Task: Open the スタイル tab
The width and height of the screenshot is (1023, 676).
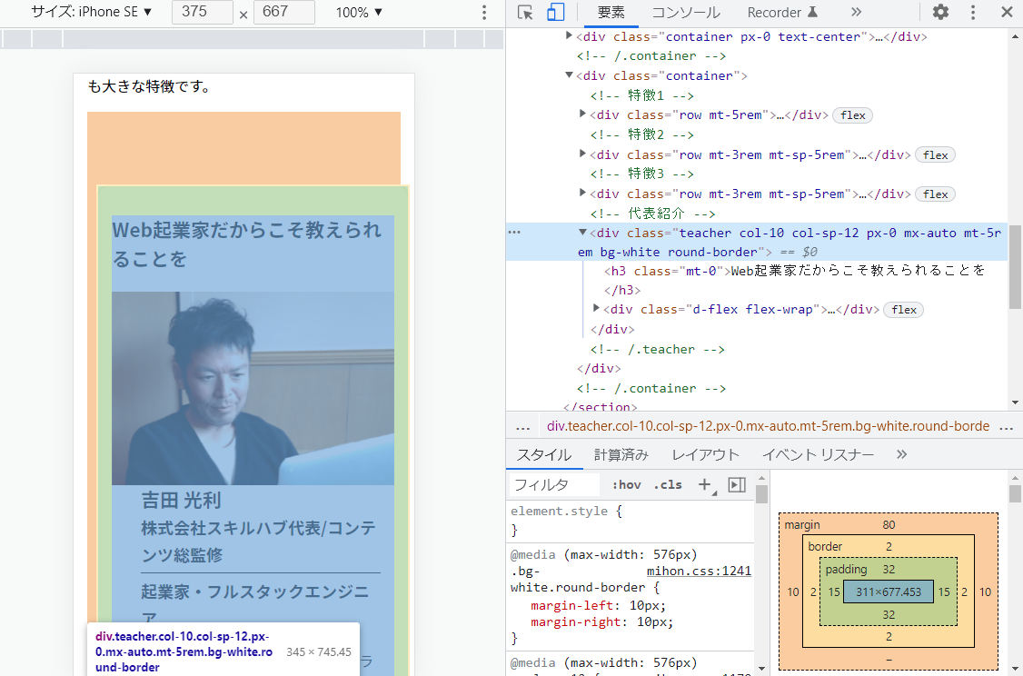Action: tap(544, 455)
